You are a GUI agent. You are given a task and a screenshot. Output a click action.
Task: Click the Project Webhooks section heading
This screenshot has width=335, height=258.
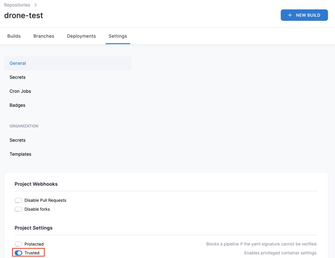pos(36,184)
